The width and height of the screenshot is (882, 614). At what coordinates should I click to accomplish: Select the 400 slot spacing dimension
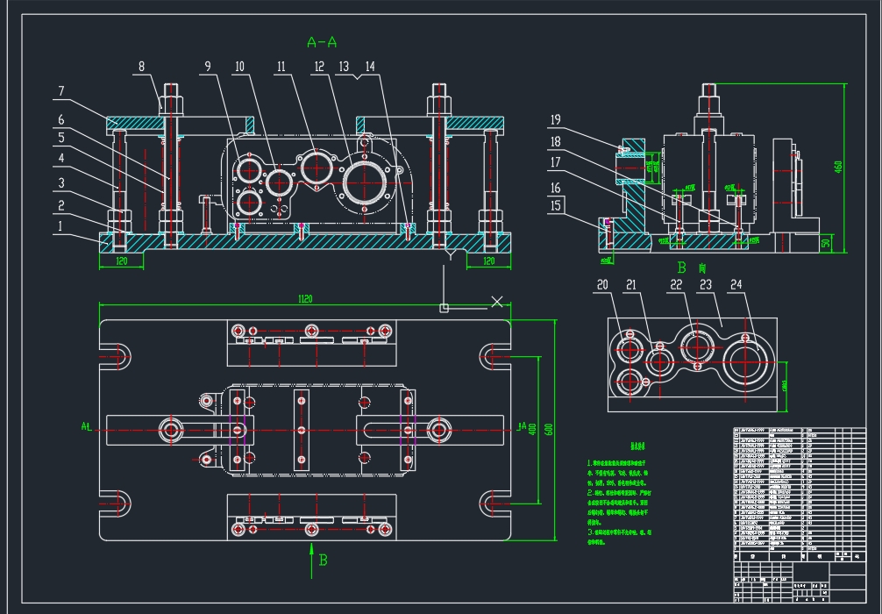pos(532,430)
